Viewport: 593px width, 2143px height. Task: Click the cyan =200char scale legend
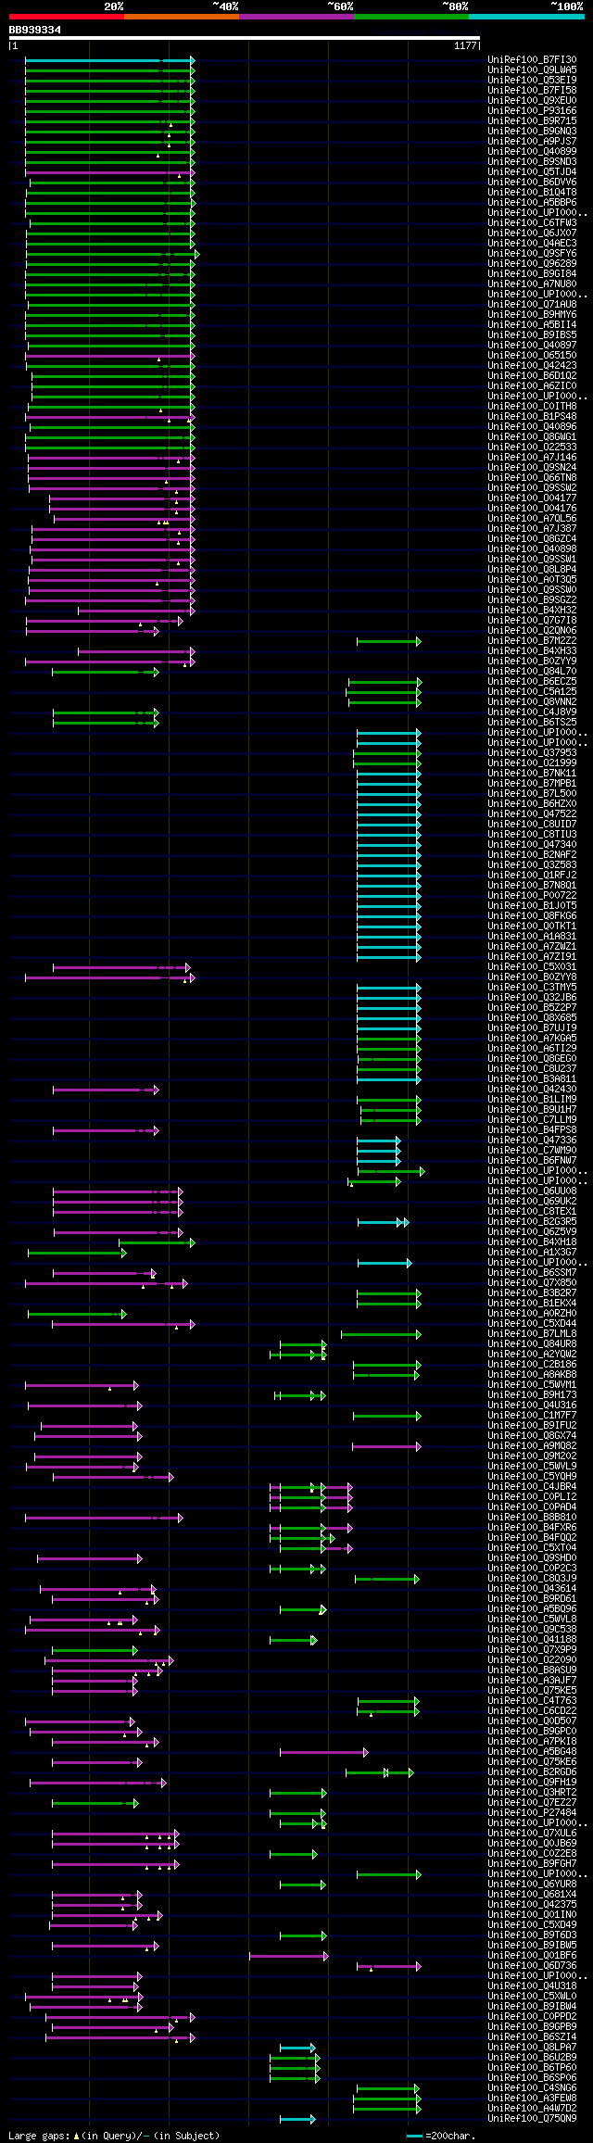tap(441, 2136)
